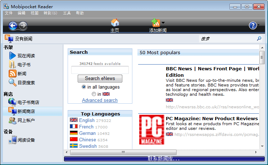Open the 帮助 menu
This screenshot has width=268, height=165.
click(x=80, y=13)
